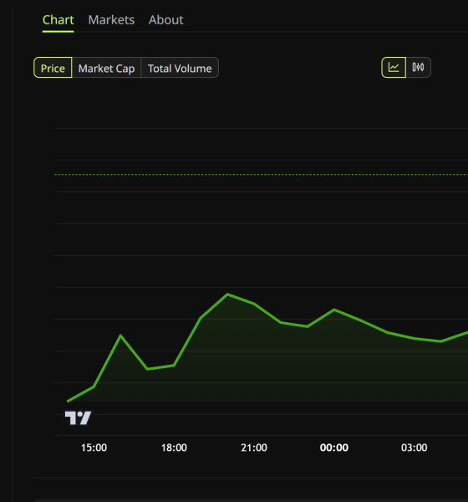Switch to candlestick chart view icon
The image size is (468, 502).
[418, 68]
